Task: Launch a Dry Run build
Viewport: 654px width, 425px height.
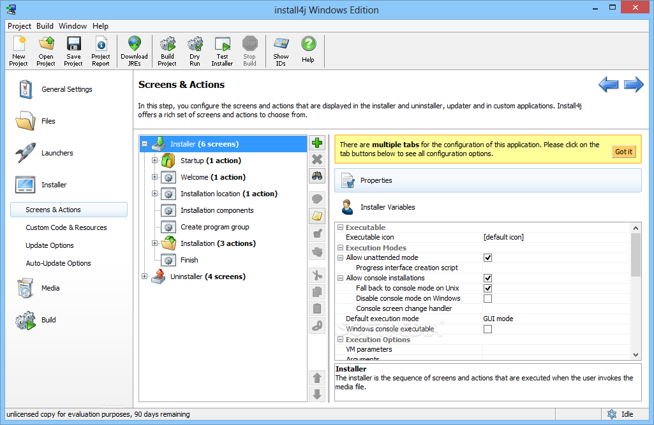Action: pos(195,51)
